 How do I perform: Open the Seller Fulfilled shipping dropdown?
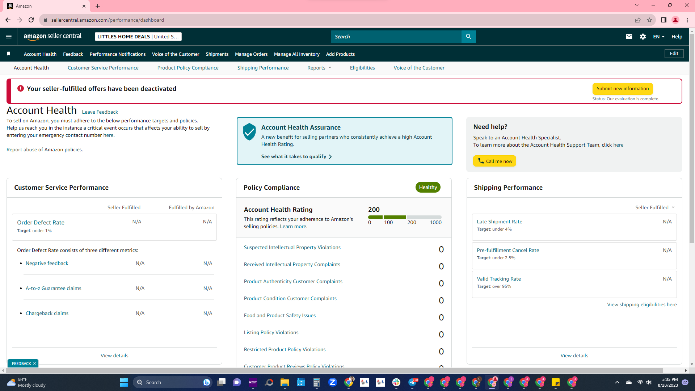655,207
